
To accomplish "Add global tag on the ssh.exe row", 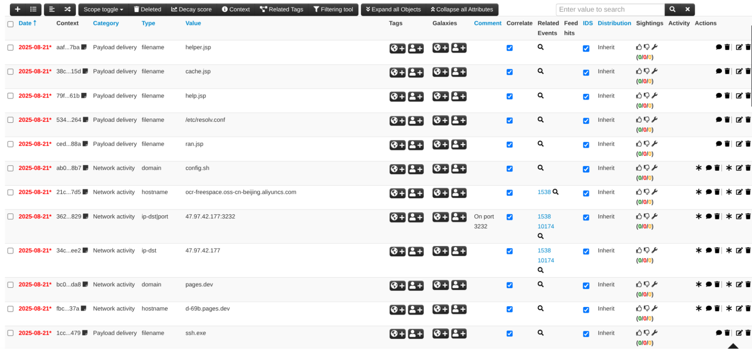I will click(397, 334).
